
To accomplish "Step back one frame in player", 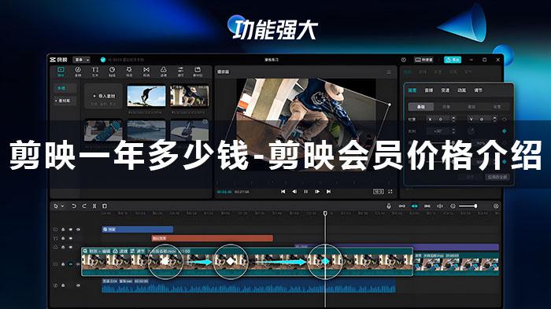I will click(294, 191).
